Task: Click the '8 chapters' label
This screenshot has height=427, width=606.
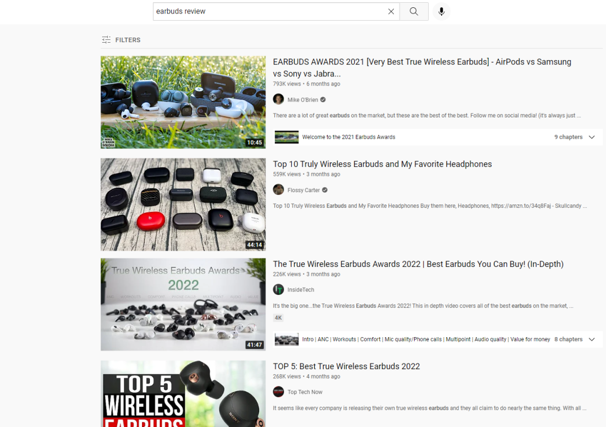Action: pos(568,339)
